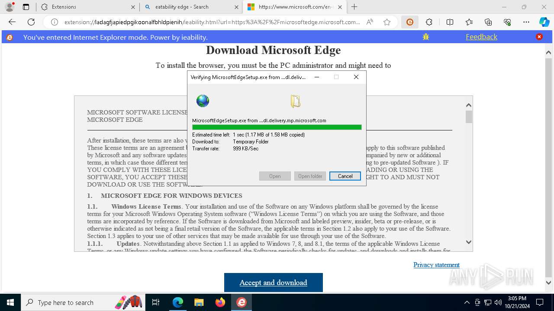Open the IEability extension icon in the toolbar

click(x=410, y=22)
